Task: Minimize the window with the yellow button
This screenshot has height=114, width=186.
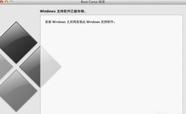Action: tap(6, 2)
